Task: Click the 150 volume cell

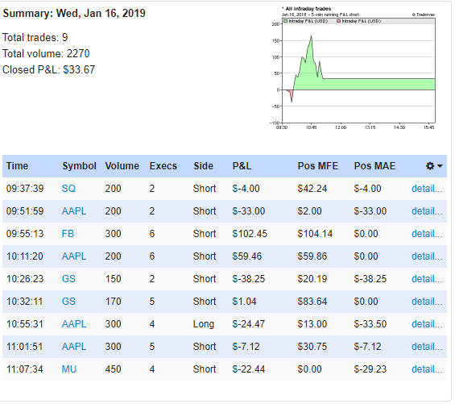Action: pyautogui.click(x=114, y=279)
